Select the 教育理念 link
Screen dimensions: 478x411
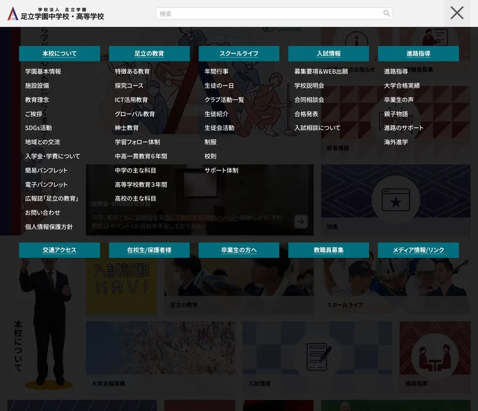click(x=37, y=100)
